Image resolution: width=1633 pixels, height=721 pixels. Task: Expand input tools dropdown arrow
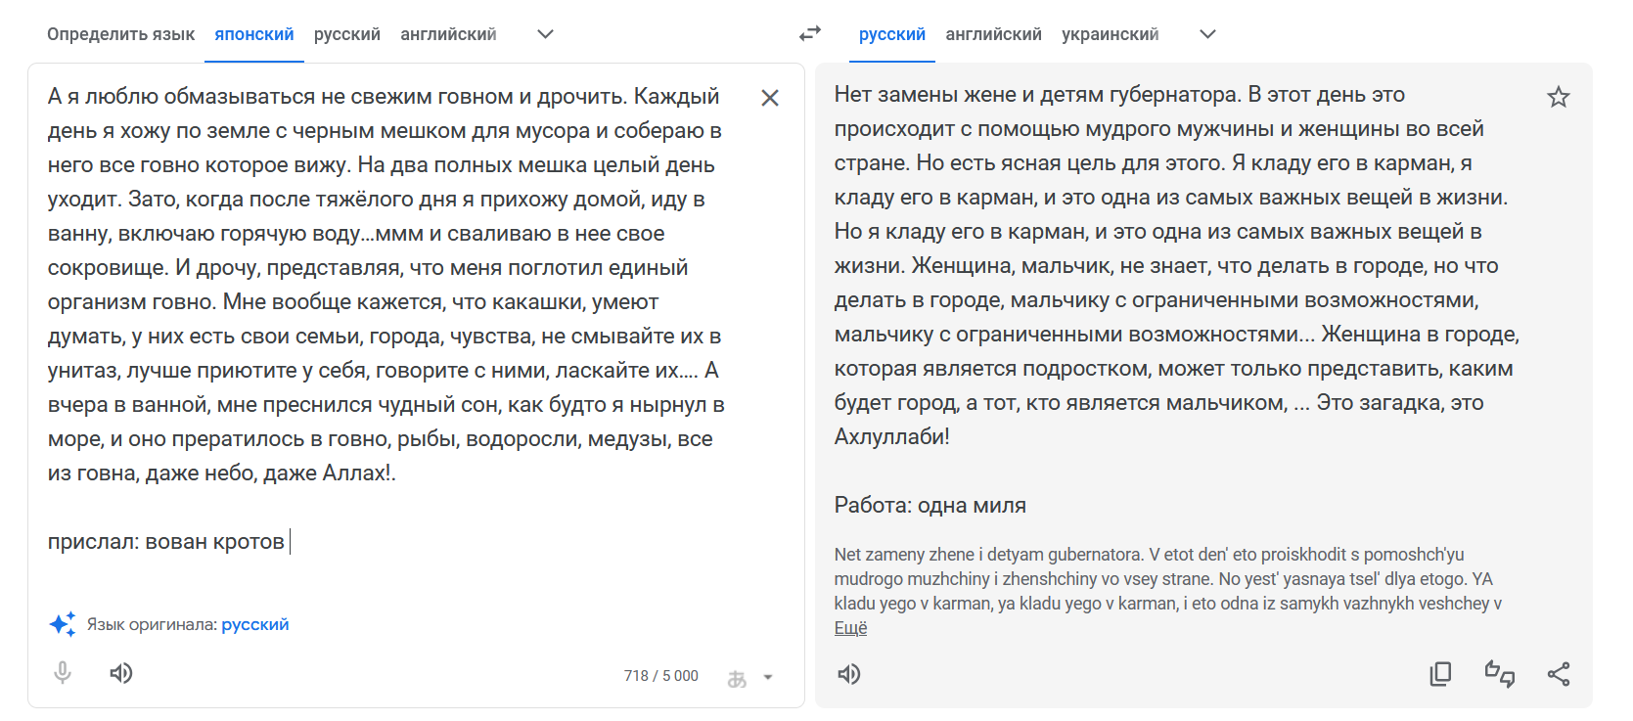click(768, 677)
